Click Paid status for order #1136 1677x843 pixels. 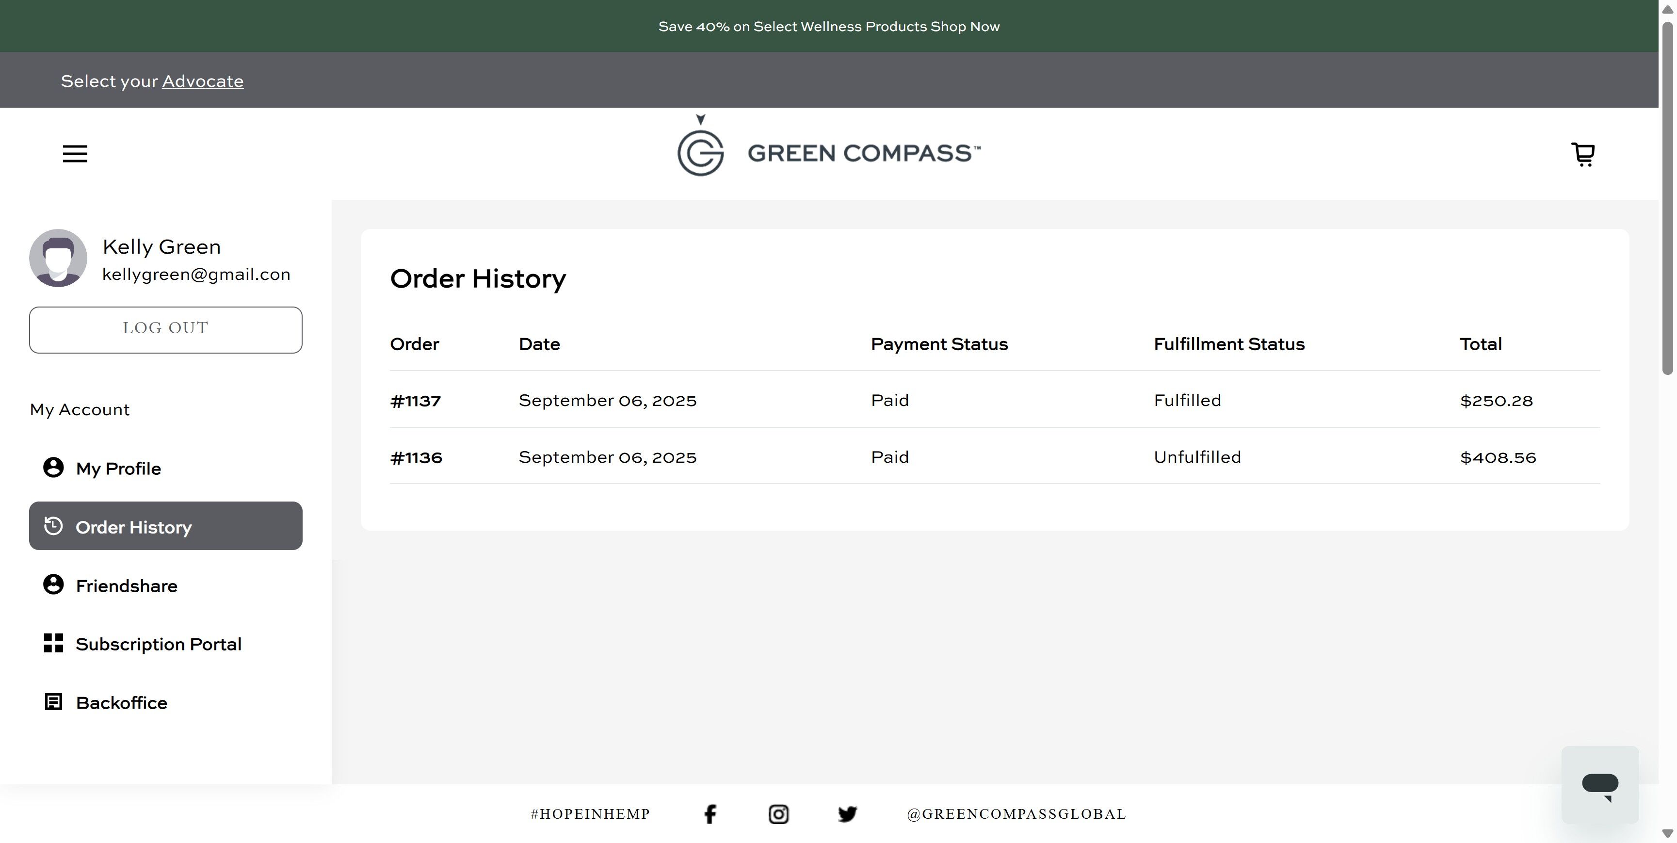(x=890, y=457)
